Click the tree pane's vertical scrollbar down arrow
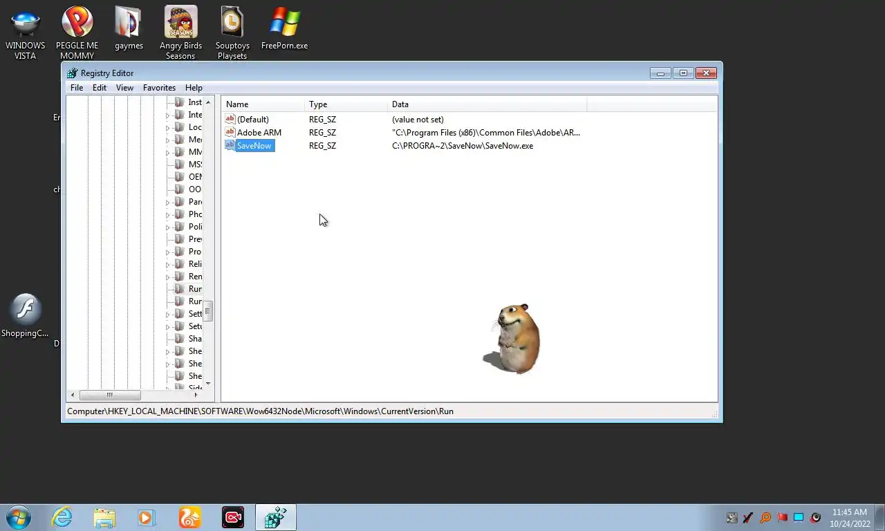The width and height of the screenshot is (885, 531). coord(208,383)
